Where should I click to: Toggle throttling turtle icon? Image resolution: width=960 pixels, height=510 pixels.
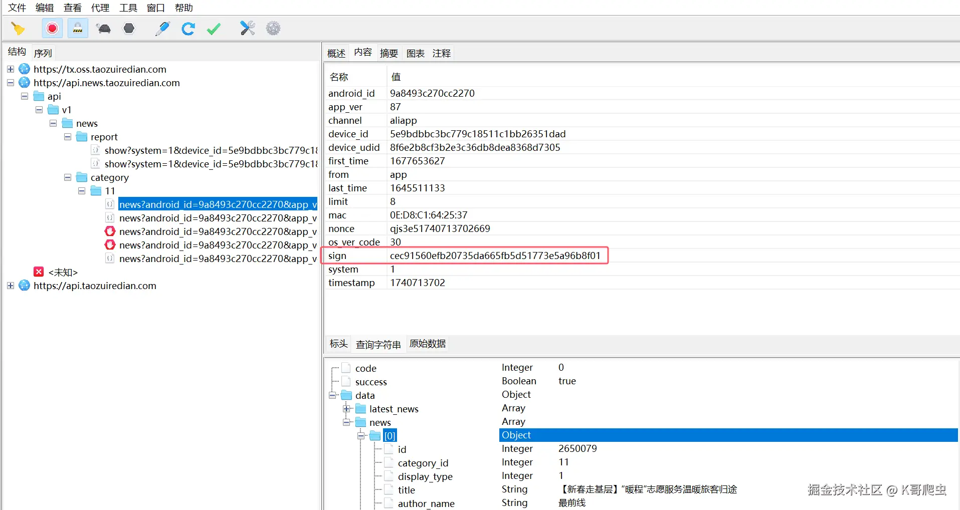(104, 29)
